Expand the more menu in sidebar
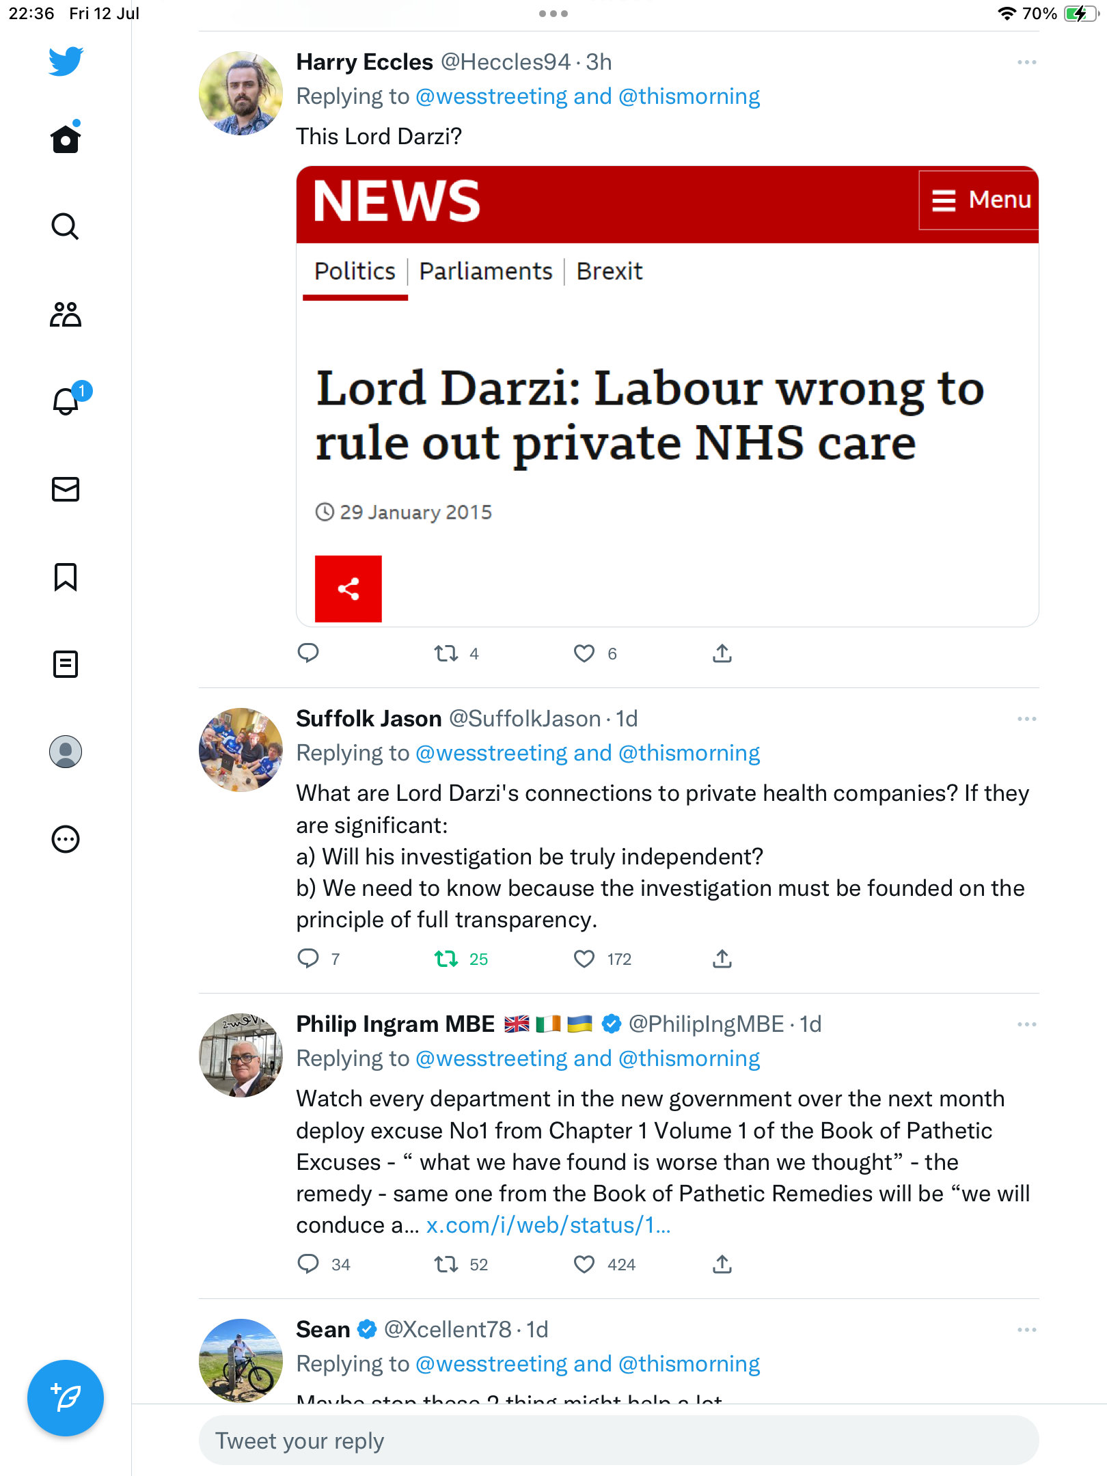Screen dimensions: 1107x1476 pos(66,839)
